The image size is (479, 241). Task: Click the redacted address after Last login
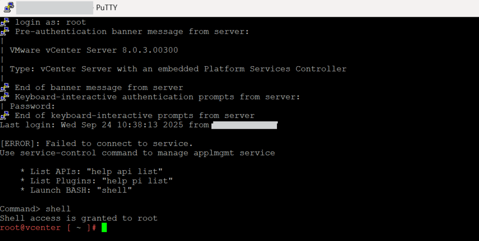[244, 125]
